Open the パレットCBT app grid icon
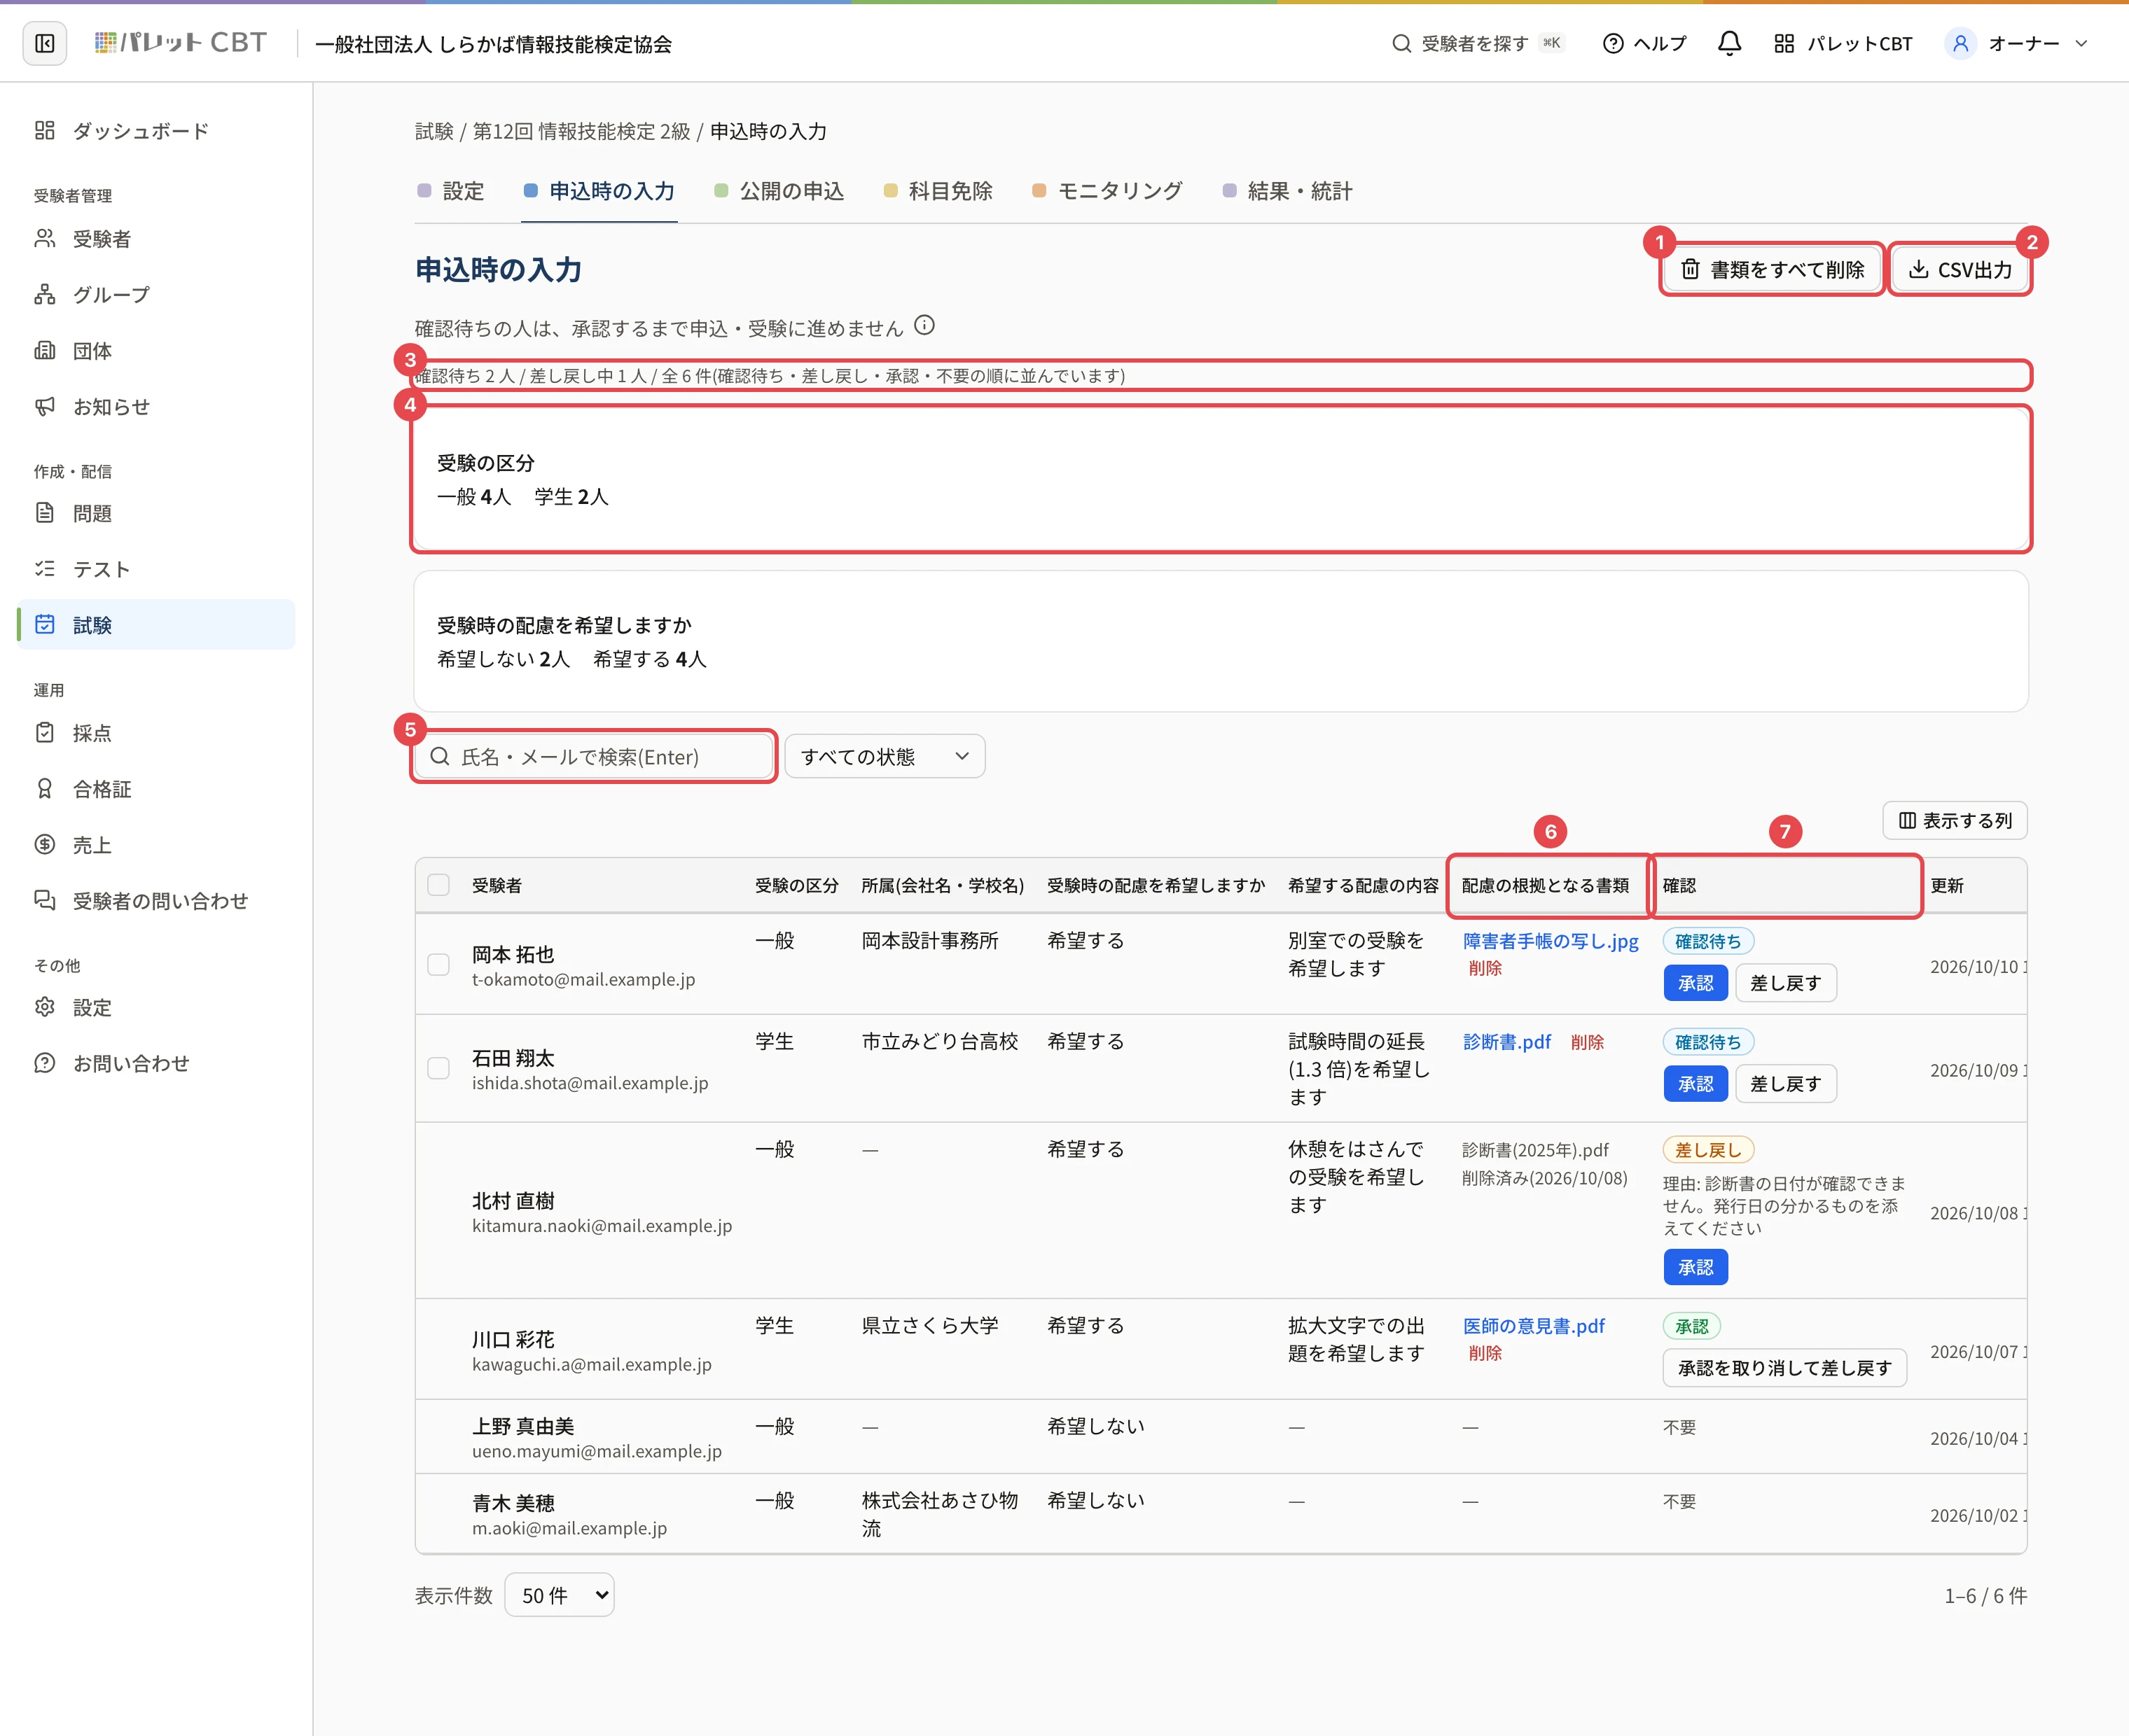2129x1736 pixels. click(1784, 43)
